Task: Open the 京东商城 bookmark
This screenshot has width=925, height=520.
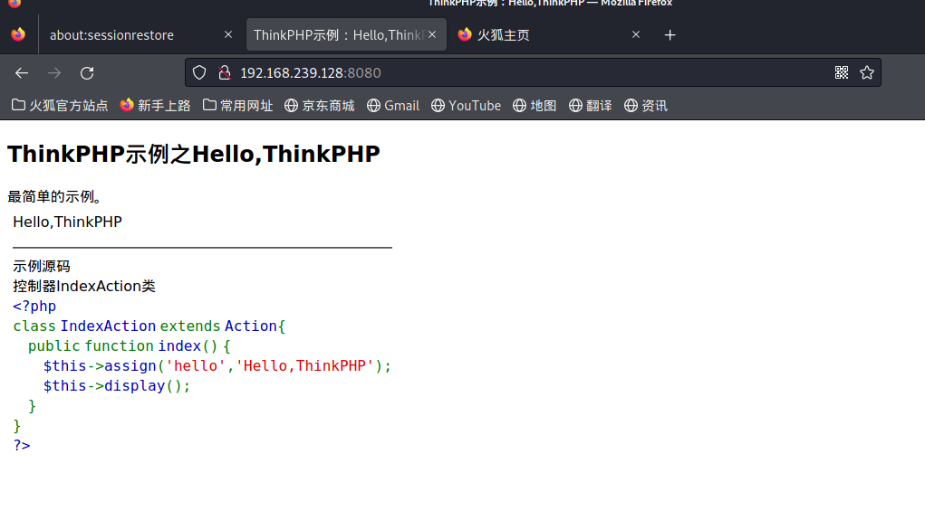Action: click(319, 106)
